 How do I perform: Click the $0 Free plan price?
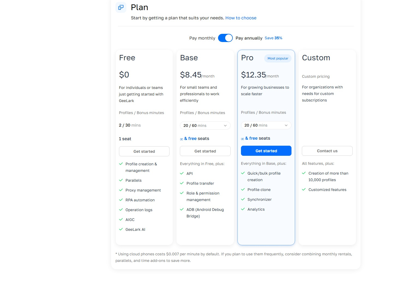coord(124,75)
